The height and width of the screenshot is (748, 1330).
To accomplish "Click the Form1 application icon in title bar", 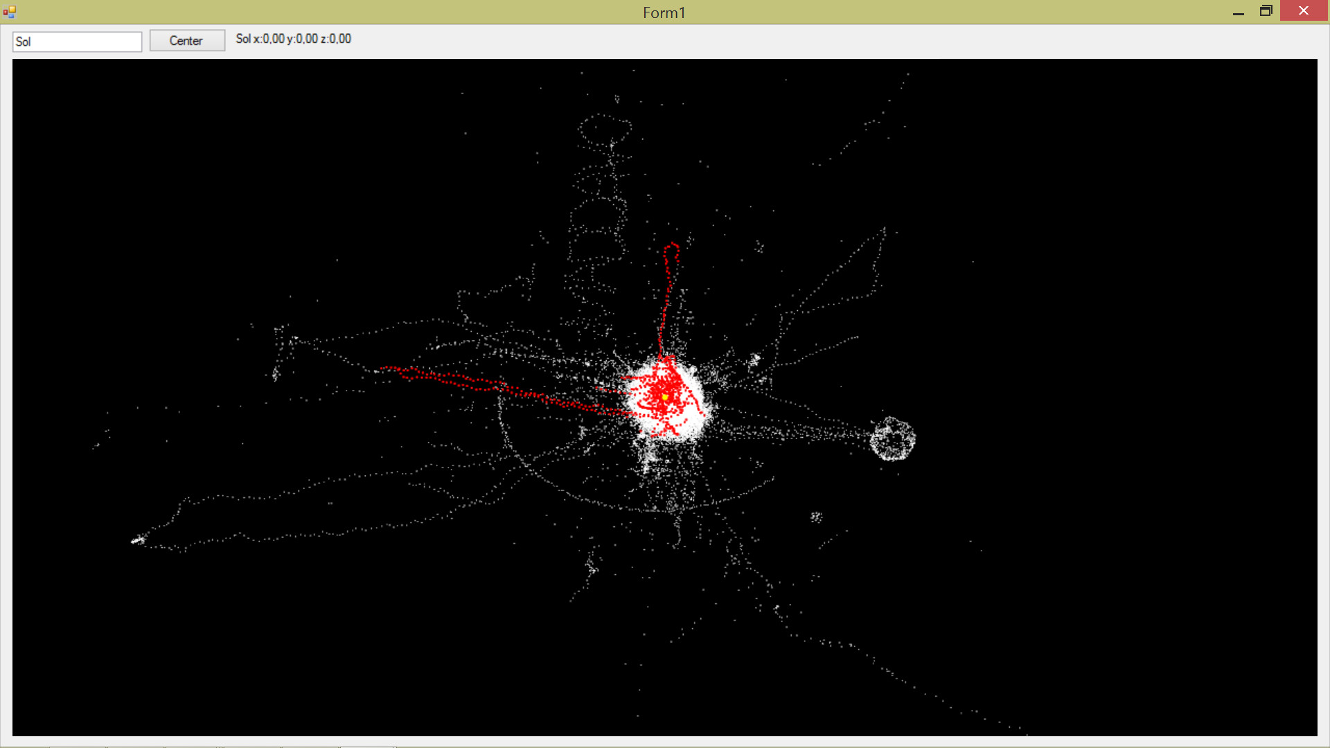I will pyautogui.click(x=9, y=11).
